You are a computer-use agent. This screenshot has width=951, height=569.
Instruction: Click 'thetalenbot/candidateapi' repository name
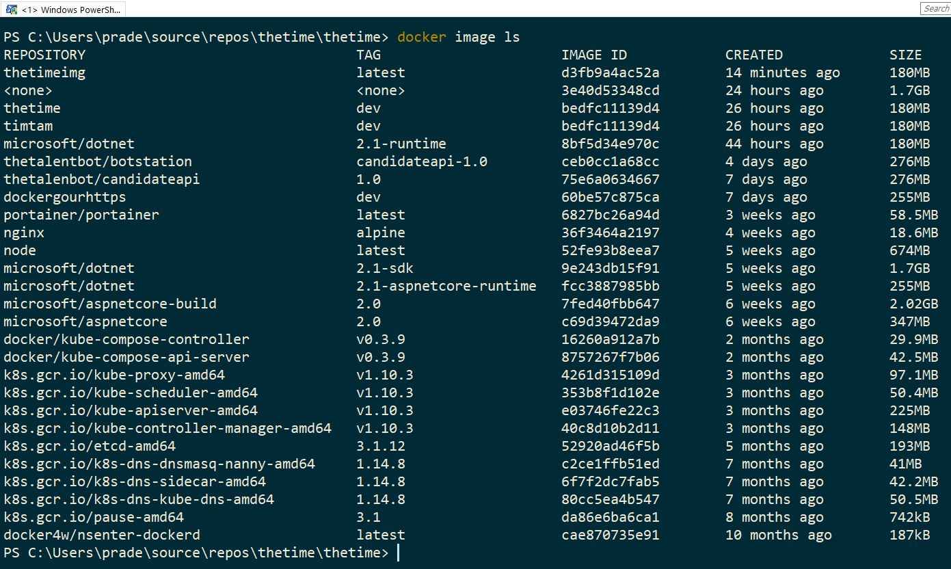pos(102,179)
